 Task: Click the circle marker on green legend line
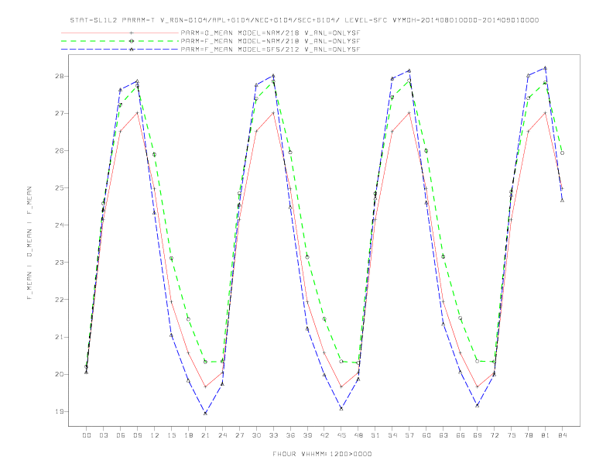coord(132,41)
